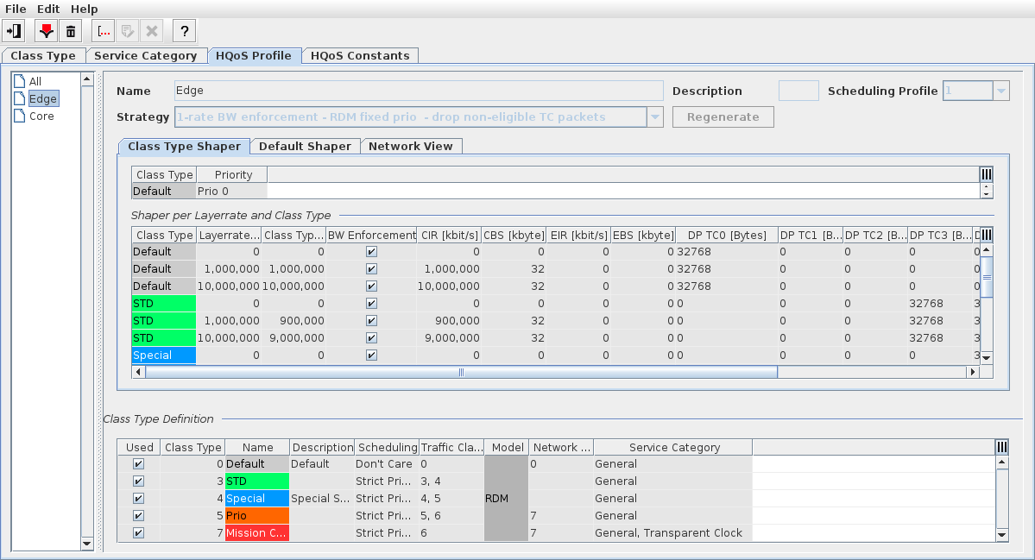Toggle Used checkbox for Mission Critical row
This screenshot has width=1035, height=560.
point(139,533)
